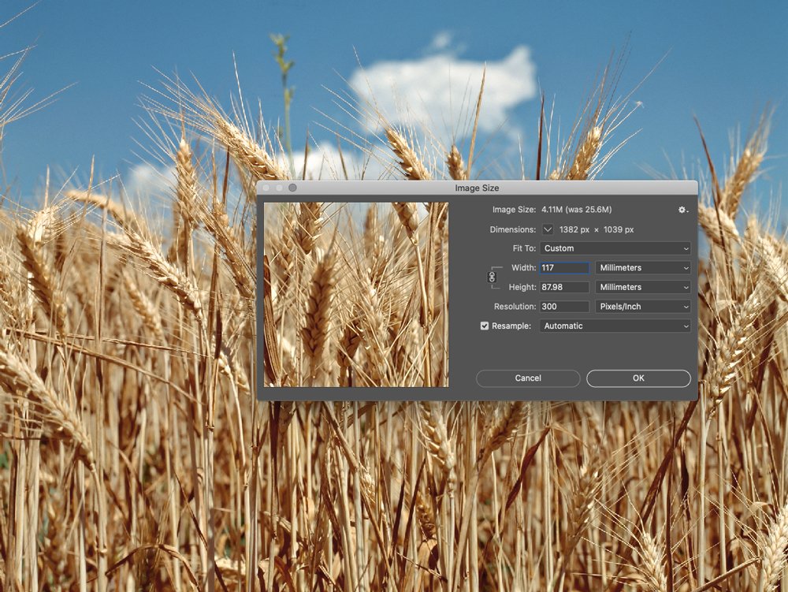The height and width of the screenshot is (592, 788).
Task: Change Height units from Millimeters
Action: point(643,288)
